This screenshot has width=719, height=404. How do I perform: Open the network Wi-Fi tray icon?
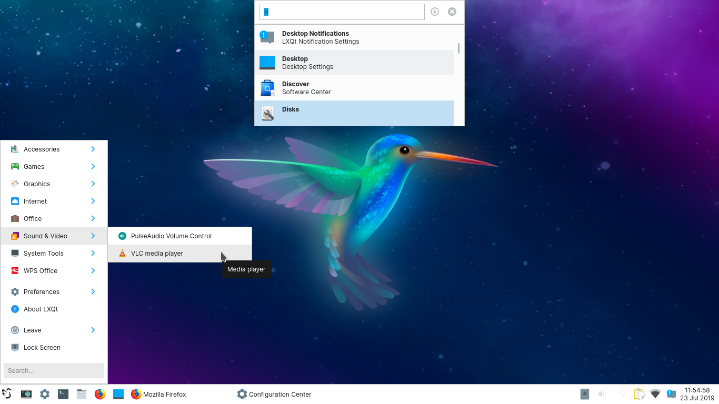point(655,393)
